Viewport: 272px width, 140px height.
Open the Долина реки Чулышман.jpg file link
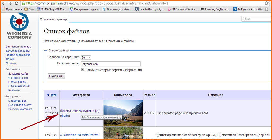pos(80,111)
